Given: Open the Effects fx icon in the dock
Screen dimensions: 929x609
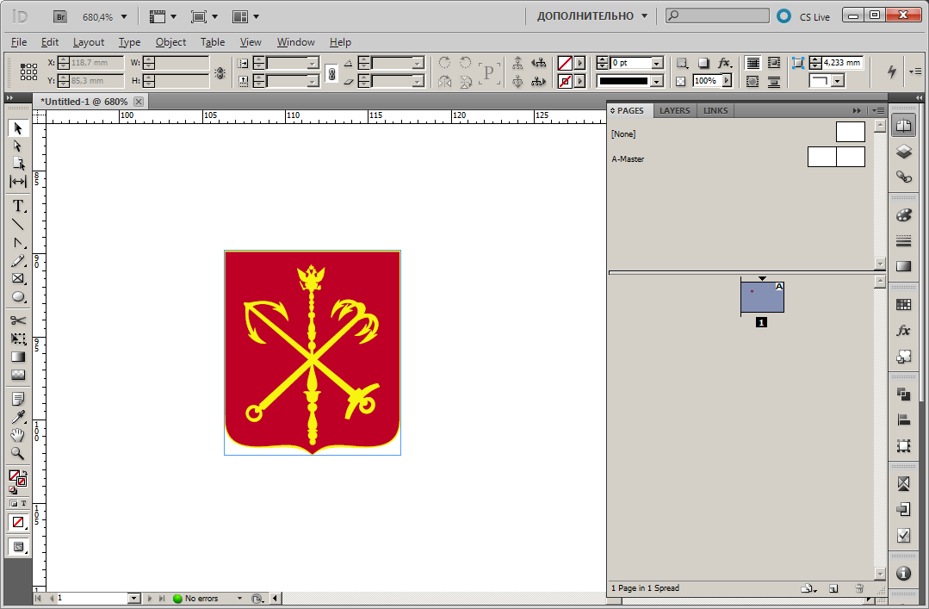Looking at the screenshot, I should tap(903, 330).
